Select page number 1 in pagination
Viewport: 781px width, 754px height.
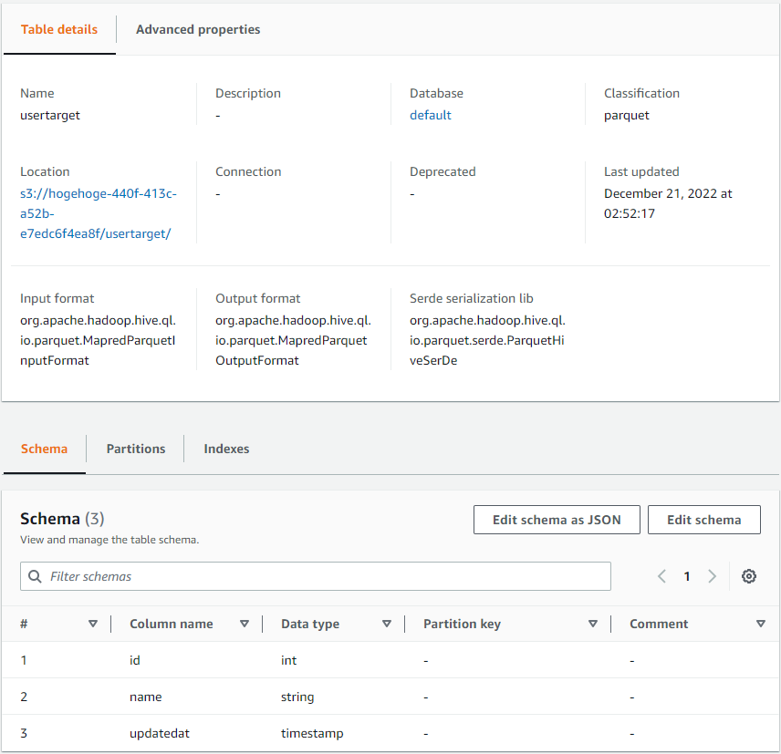(687, 576)
